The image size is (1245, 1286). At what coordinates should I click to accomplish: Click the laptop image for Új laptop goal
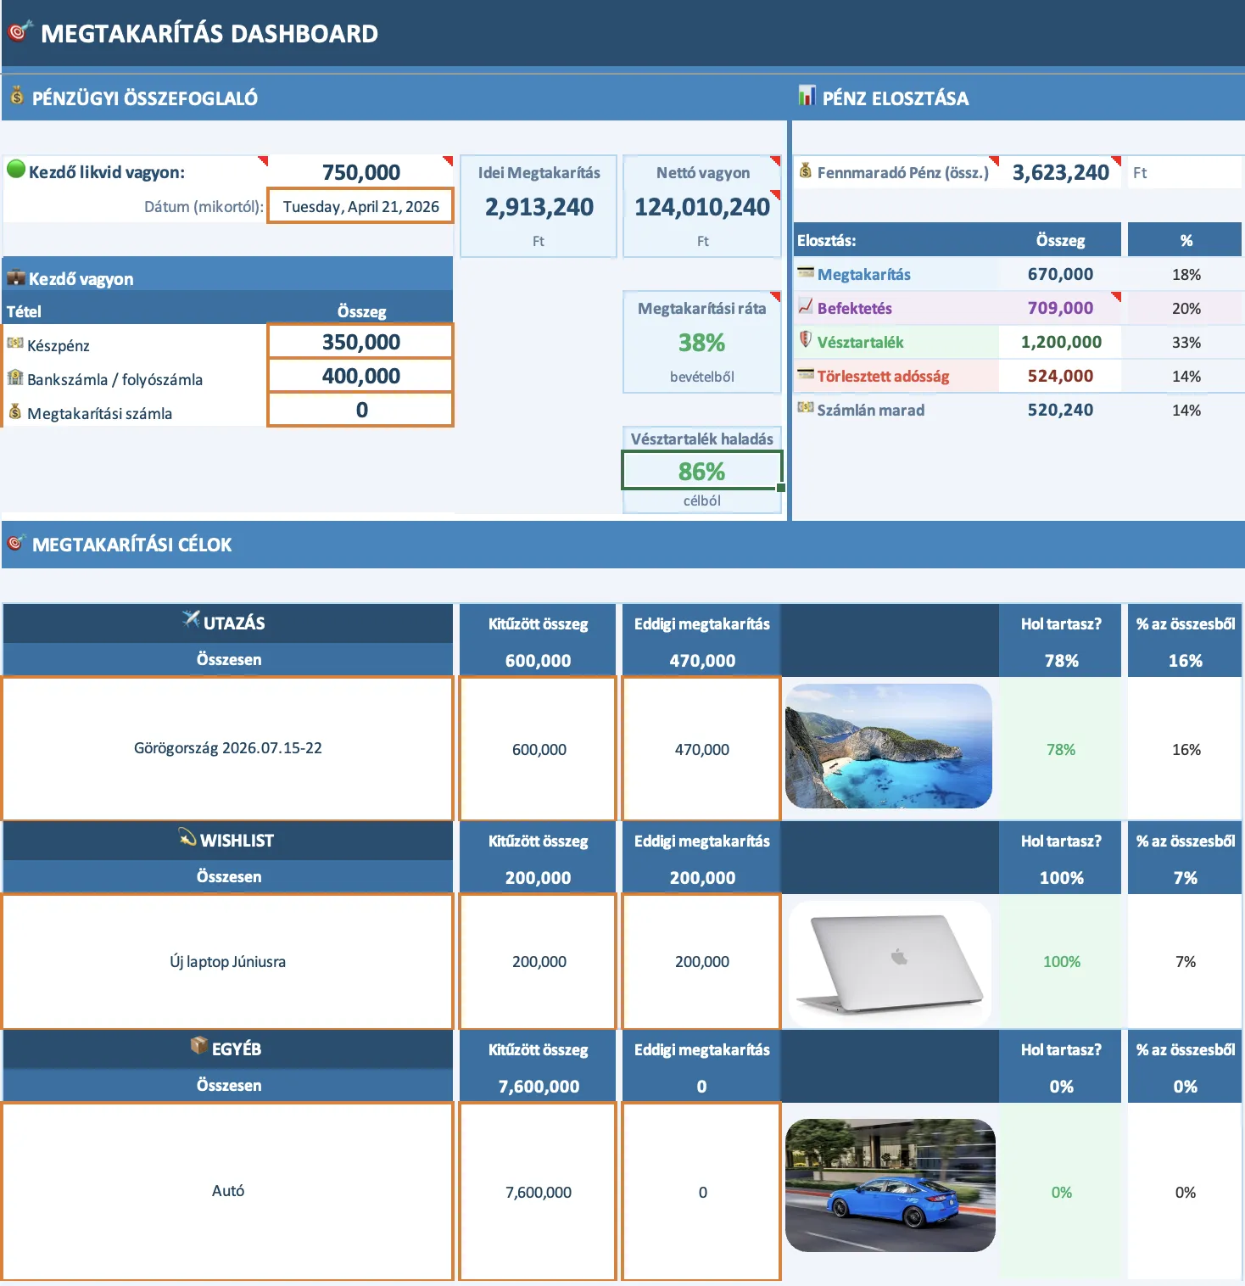(x=888, y=961)
